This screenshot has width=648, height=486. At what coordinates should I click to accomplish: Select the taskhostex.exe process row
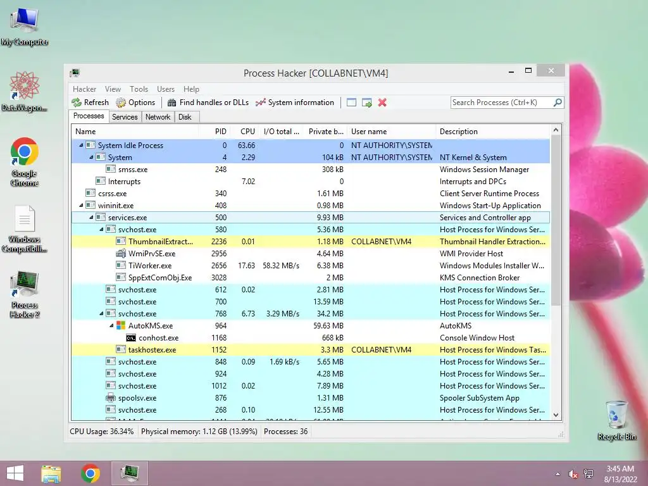pos(311,349)
